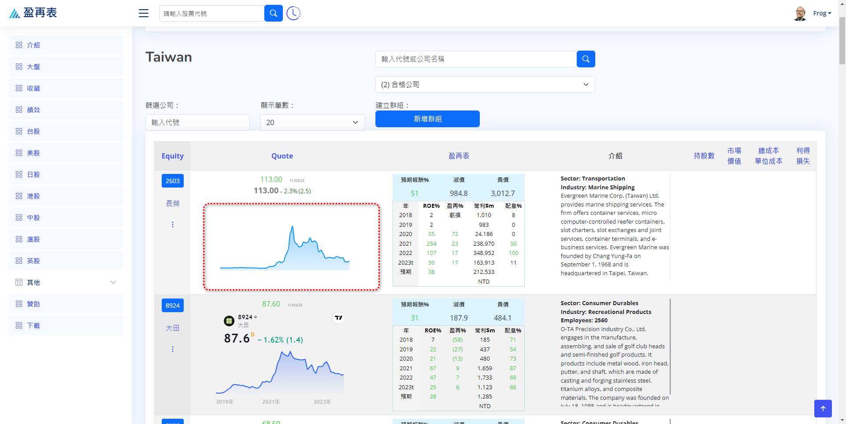
Task: Click the scroll-to-top arrow button
Action: tap(823, 408)
